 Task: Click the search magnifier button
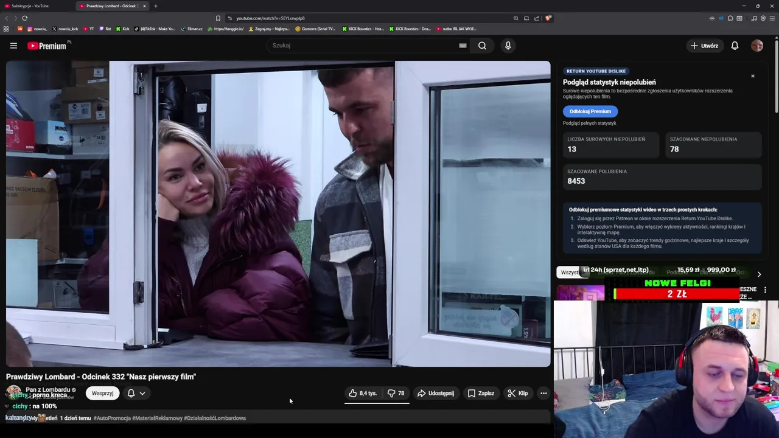point(482,46)
